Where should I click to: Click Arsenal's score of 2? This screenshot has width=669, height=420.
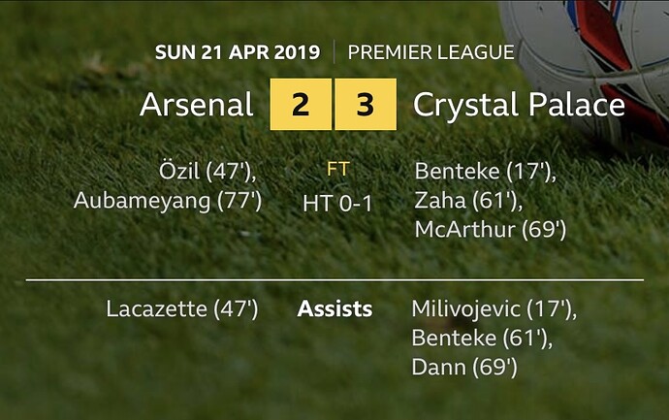click(301, 105)
